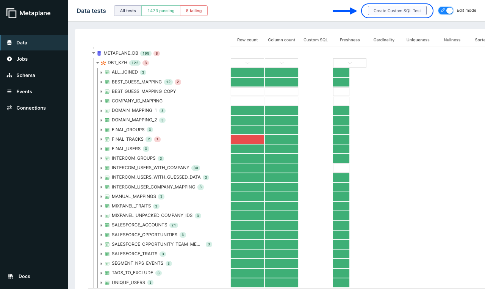Click the table icon next to SEGMENT_NPS_EVENTS

pyautogui.click(x=107, y=263)
